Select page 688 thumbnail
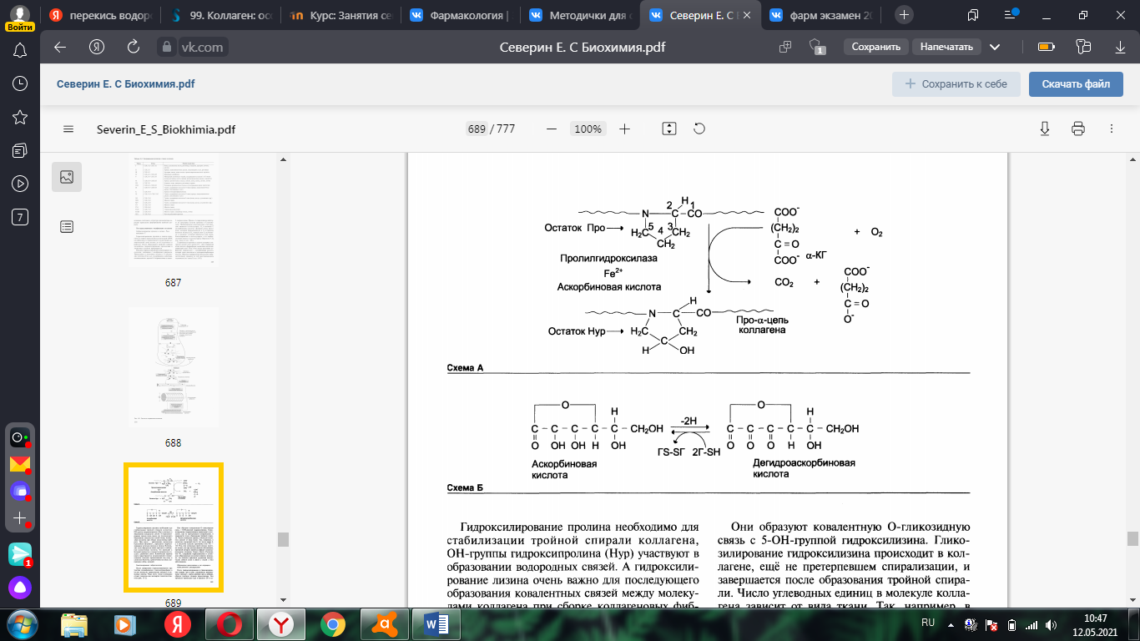The width and height of the screenshot is (1140, 641). [173, 367]
